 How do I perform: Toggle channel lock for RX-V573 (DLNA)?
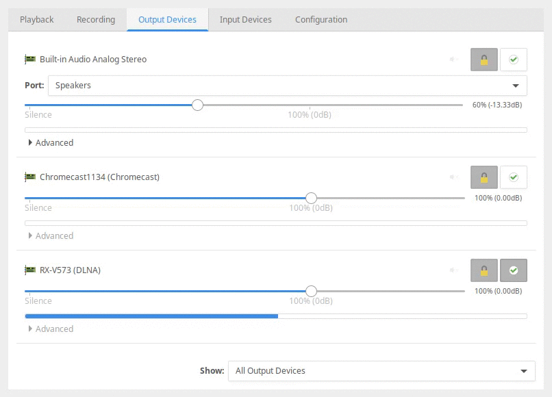point(484,270)
